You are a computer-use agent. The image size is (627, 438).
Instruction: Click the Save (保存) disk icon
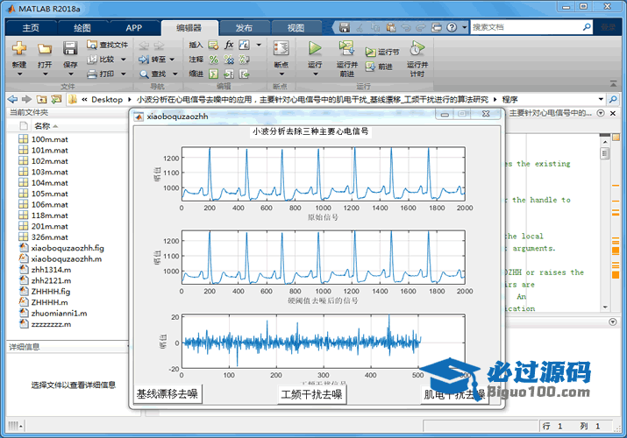pos(70,49)
